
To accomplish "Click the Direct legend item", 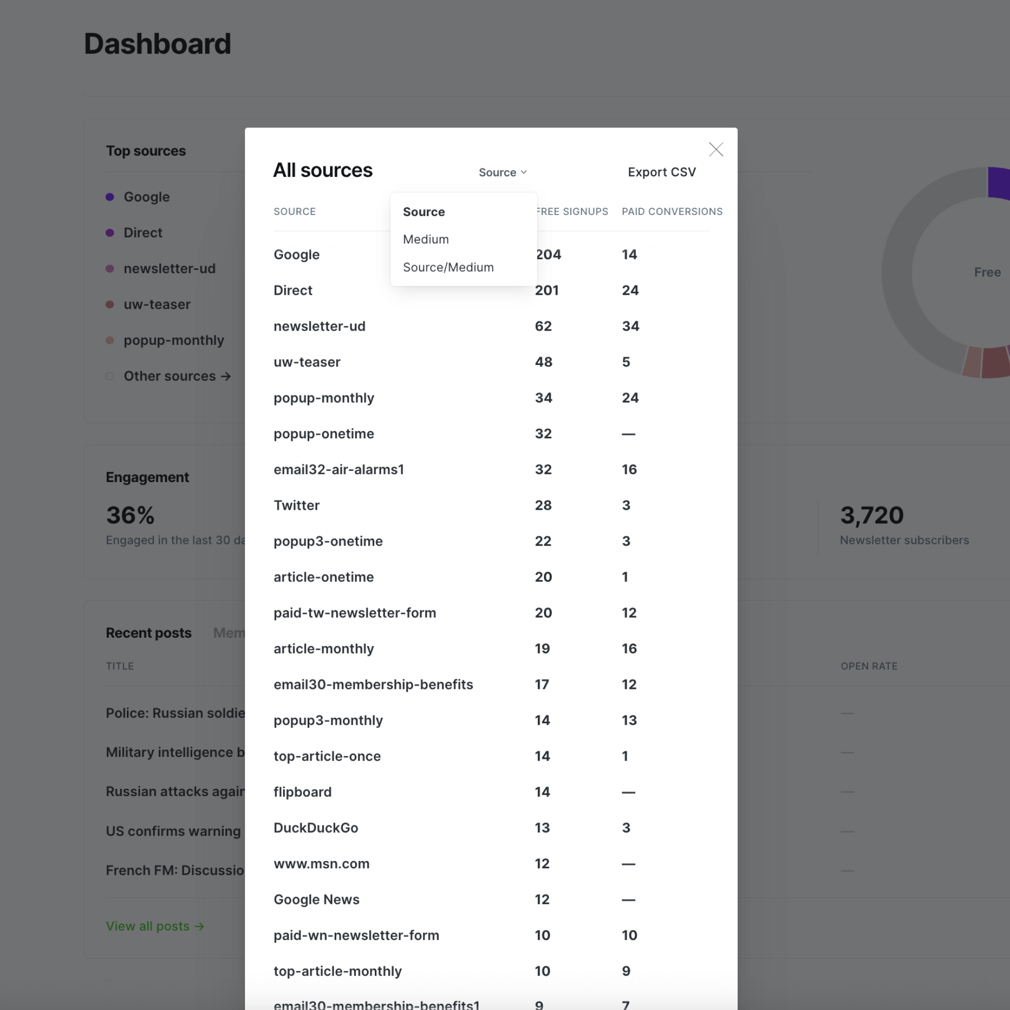I will 143,233.
